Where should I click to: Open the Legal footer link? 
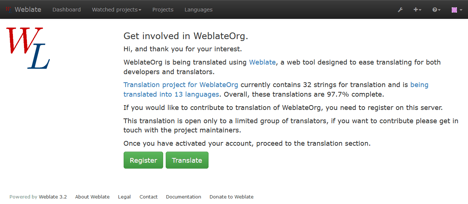click(x=124, y=197)
